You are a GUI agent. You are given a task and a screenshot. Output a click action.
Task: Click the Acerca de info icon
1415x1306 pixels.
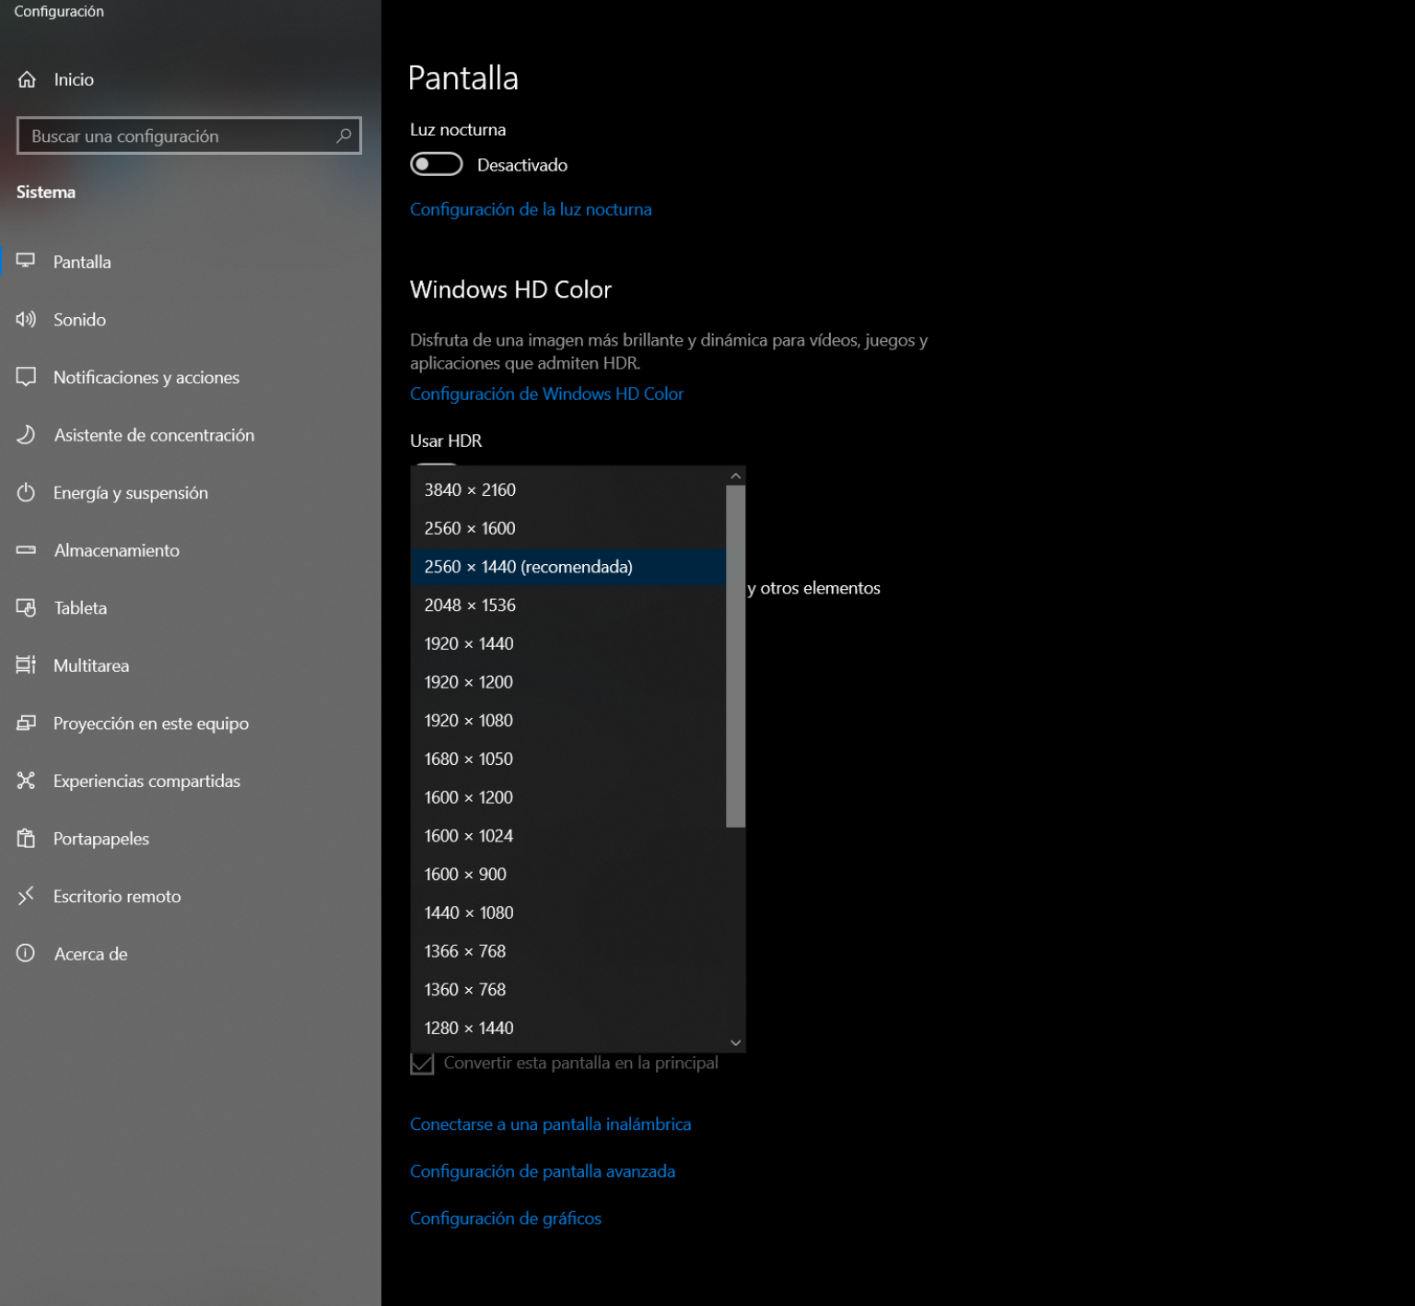[x=26, y=953]
